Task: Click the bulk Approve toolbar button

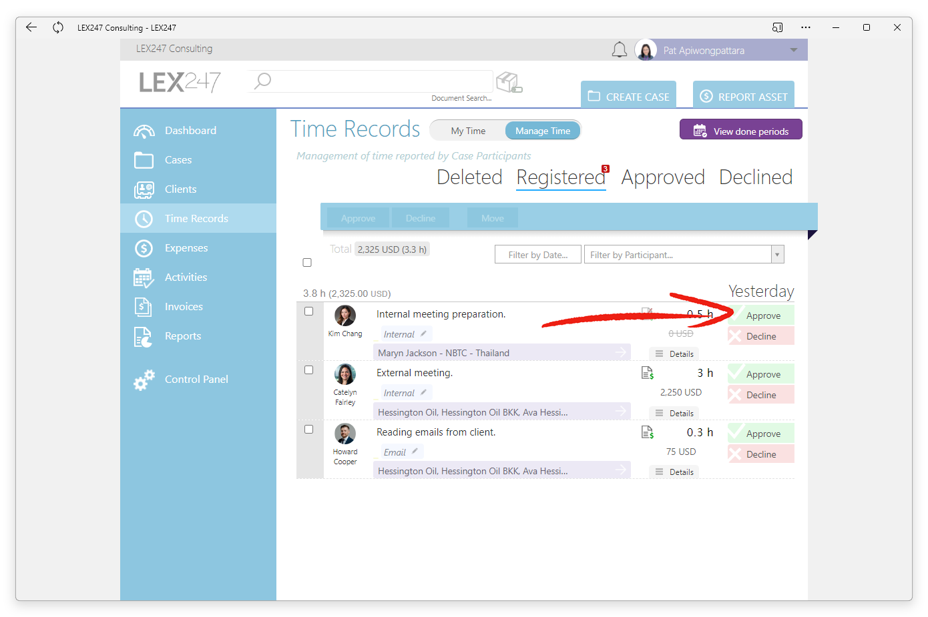Action: (358, 218)
